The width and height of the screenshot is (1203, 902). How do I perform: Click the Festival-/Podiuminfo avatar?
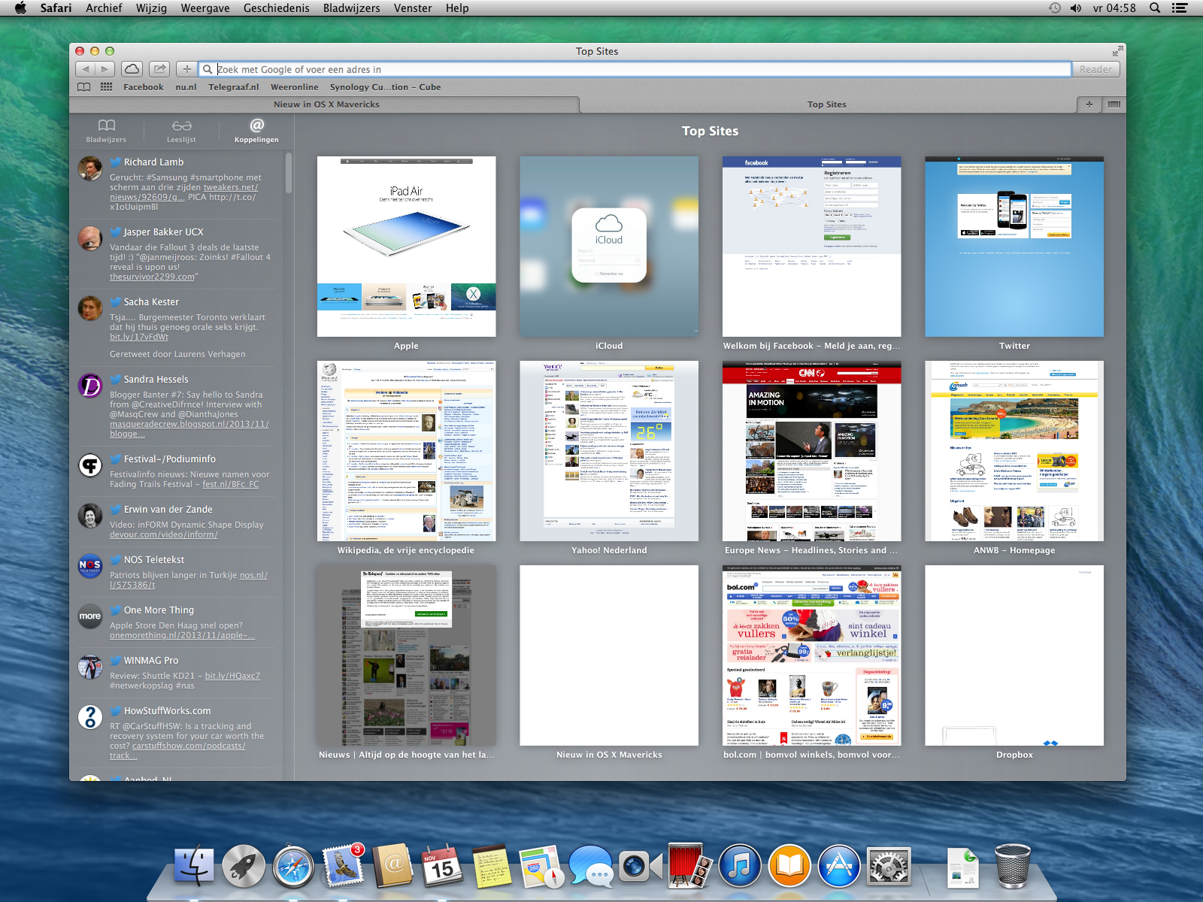pyautogui.click(x=90, y=465)
